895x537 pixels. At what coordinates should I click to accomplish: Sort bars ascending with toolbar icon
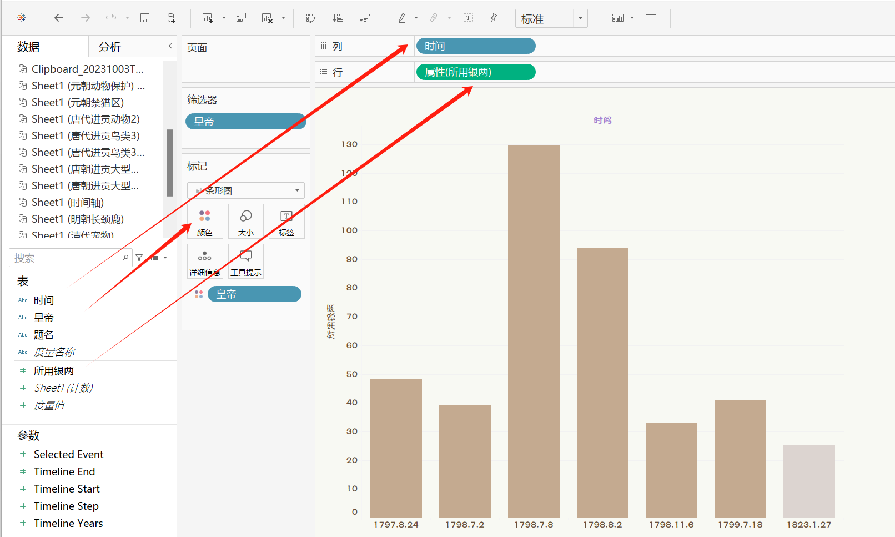point(338,18)
